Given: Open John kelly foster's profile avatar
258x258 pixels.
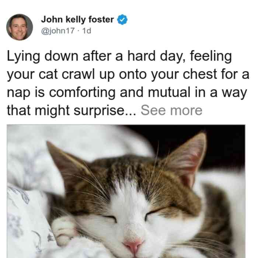Looking at the screenshot, I should (x=20, y=27).
